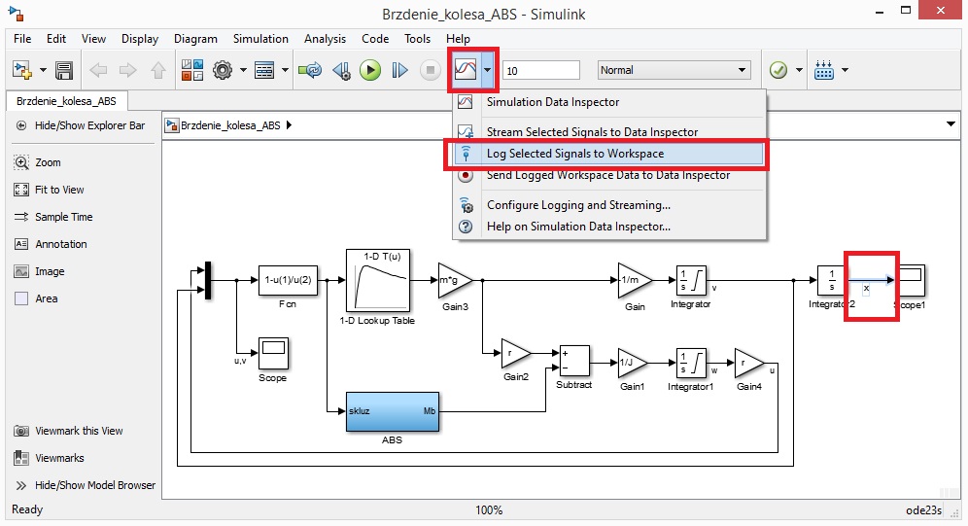The height and width of the screenshot is (526, 968).
Task: Open the View menu
Action: point(94,38)
